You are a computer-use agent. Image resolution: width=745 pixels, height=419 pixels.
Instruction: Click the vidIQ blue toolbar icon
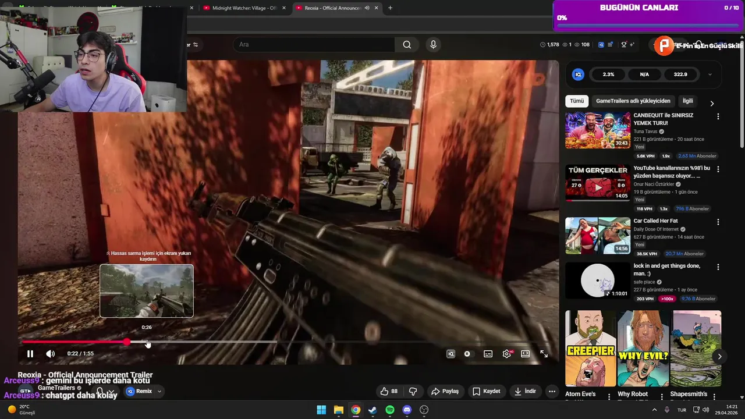601,45
